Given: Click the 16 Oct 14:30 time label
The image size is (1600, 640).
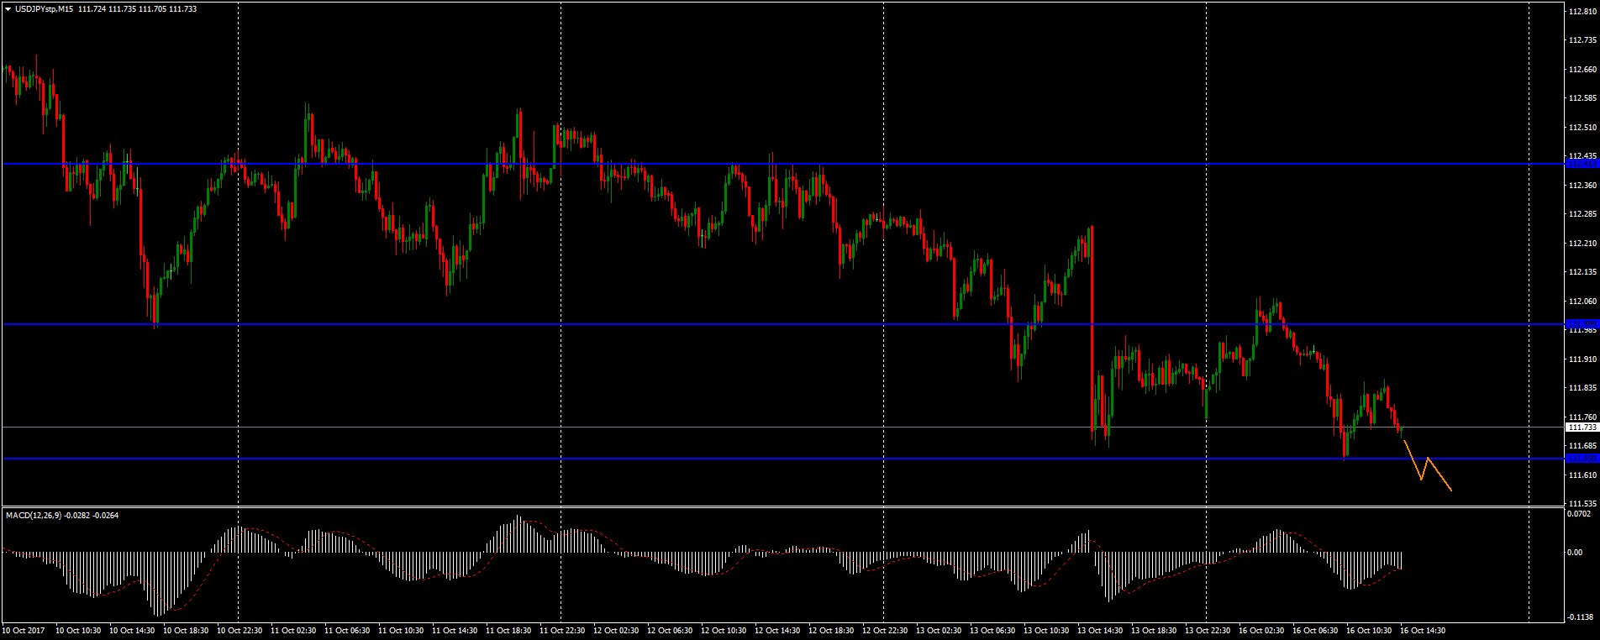Looking at the screenshot, I should click(1423, 630).
